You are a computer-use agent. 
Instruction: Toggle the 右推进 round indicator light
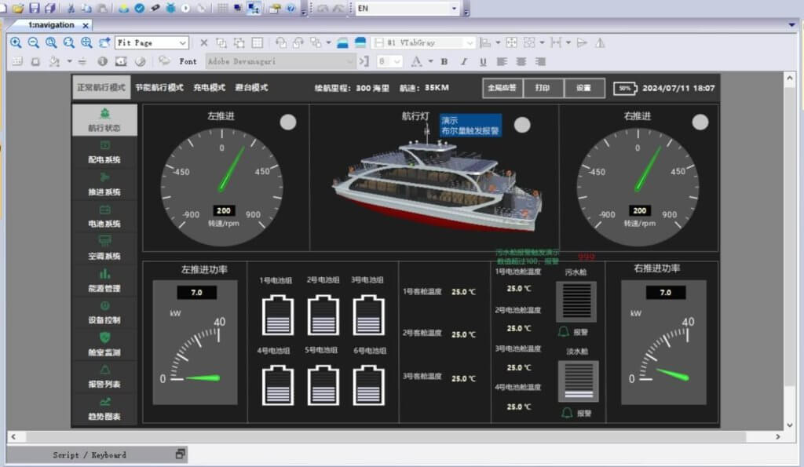pyautogui.click(x=700, y=122)
